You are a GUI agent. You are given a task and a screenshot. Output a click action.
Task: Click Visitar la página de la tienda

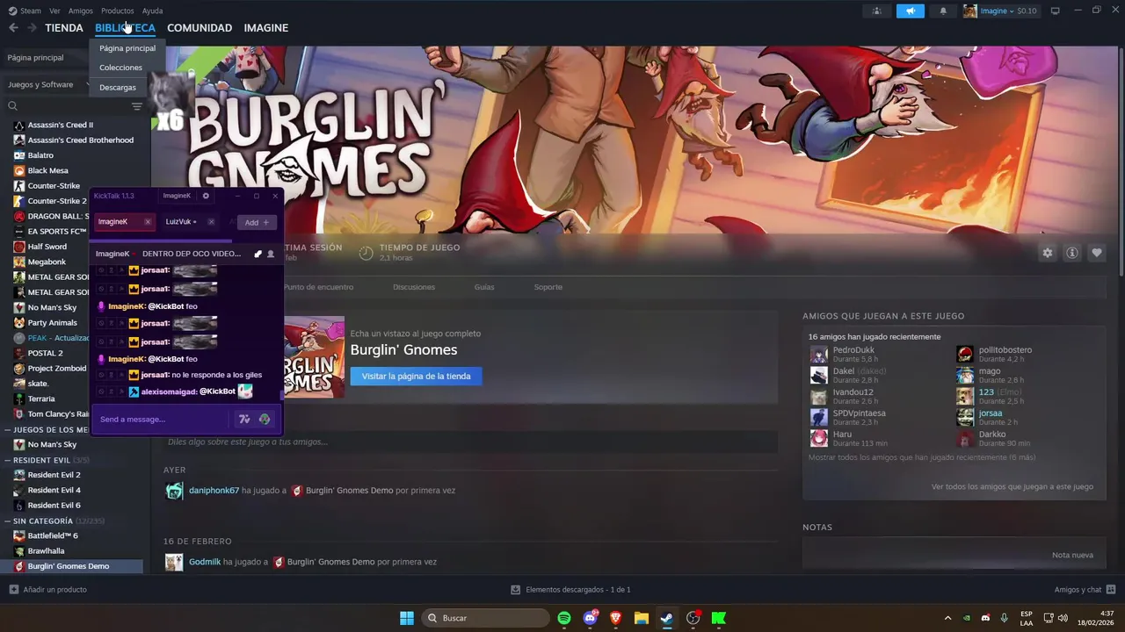(416, 377)
